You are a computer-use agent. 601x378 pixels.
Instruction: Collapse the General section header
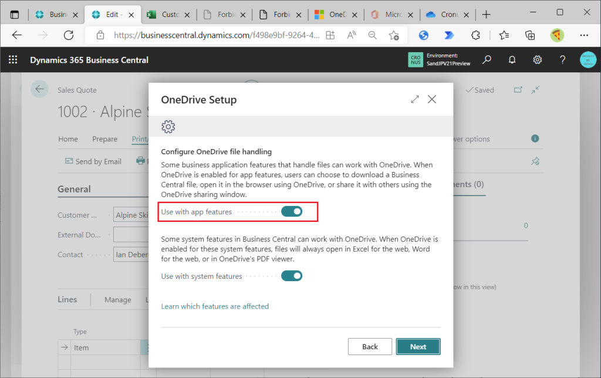74,189
